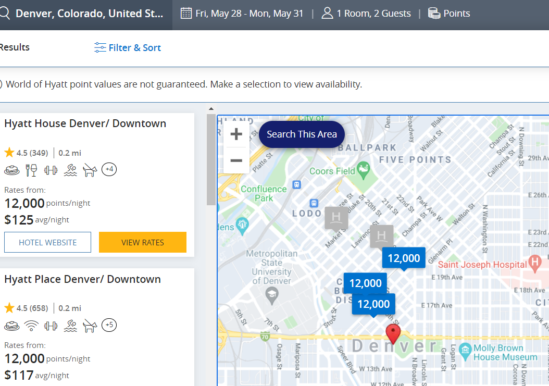Expand Hyatt House +4 more amenities
This screenshot has width=549, height=386.
point(109,169)
